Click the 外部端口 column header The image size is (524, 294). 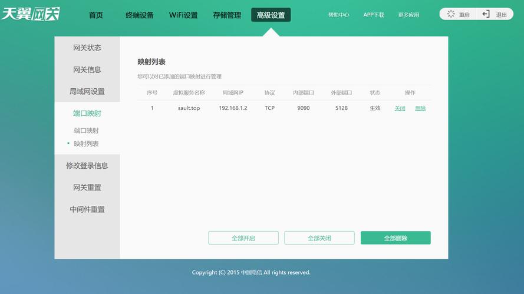[341, 93]
